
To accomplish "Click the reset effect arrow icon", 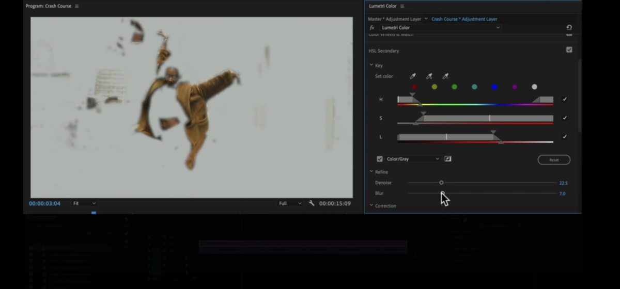I will (x=569, y=28).
